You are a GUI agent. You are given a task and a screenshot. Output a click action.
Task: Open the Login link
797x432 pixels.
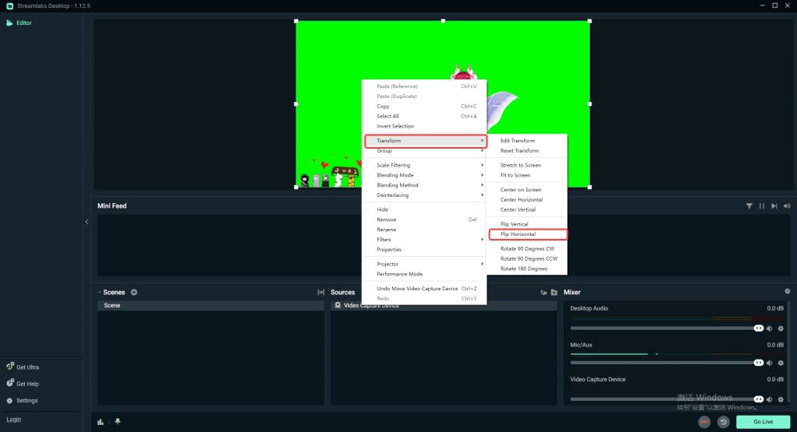coord(14,420)
